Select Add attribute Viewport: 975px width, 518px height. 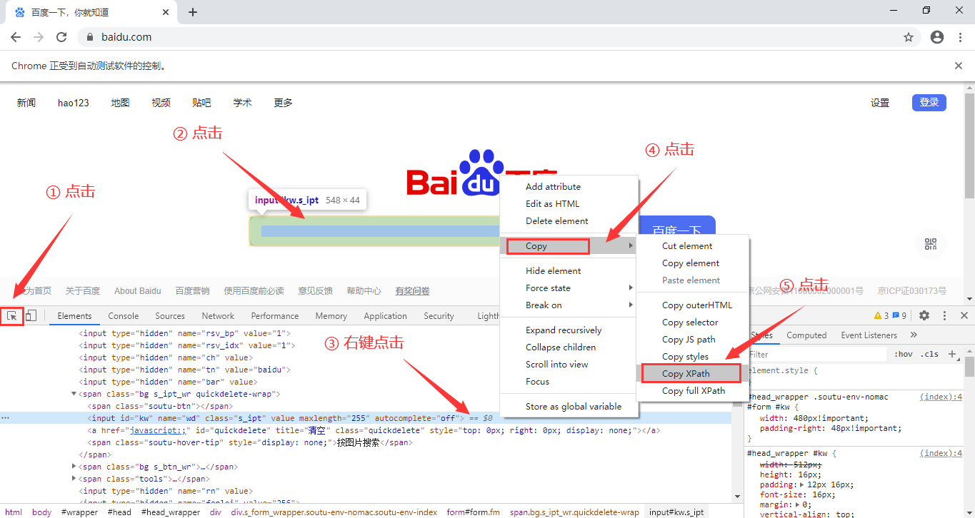pyautogui.click(x=569, y=186)
